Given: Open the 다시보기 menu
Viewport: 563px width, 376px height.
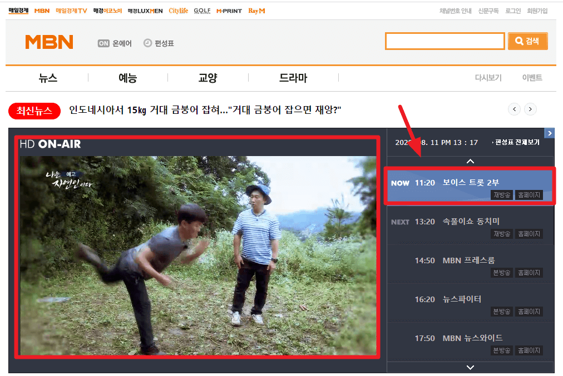Looking at the screenshot, I should [x=488, y=78].
